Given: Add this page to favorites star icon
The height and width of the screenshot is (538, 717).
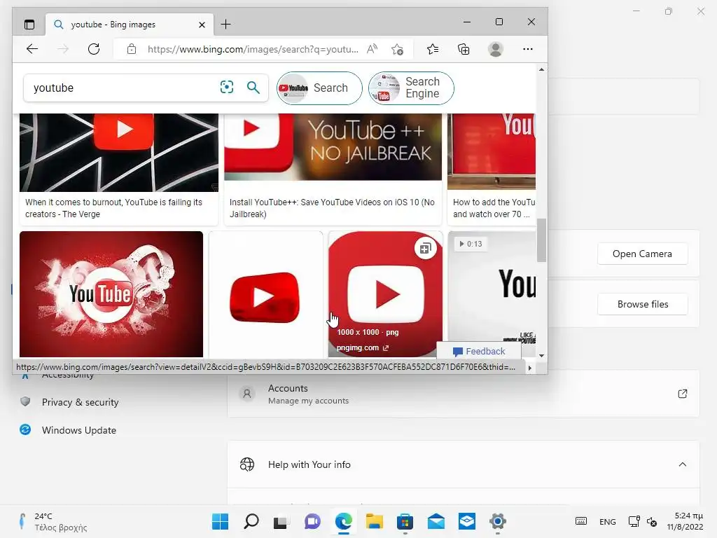Looking at the screenshot, I should (398, 49).
